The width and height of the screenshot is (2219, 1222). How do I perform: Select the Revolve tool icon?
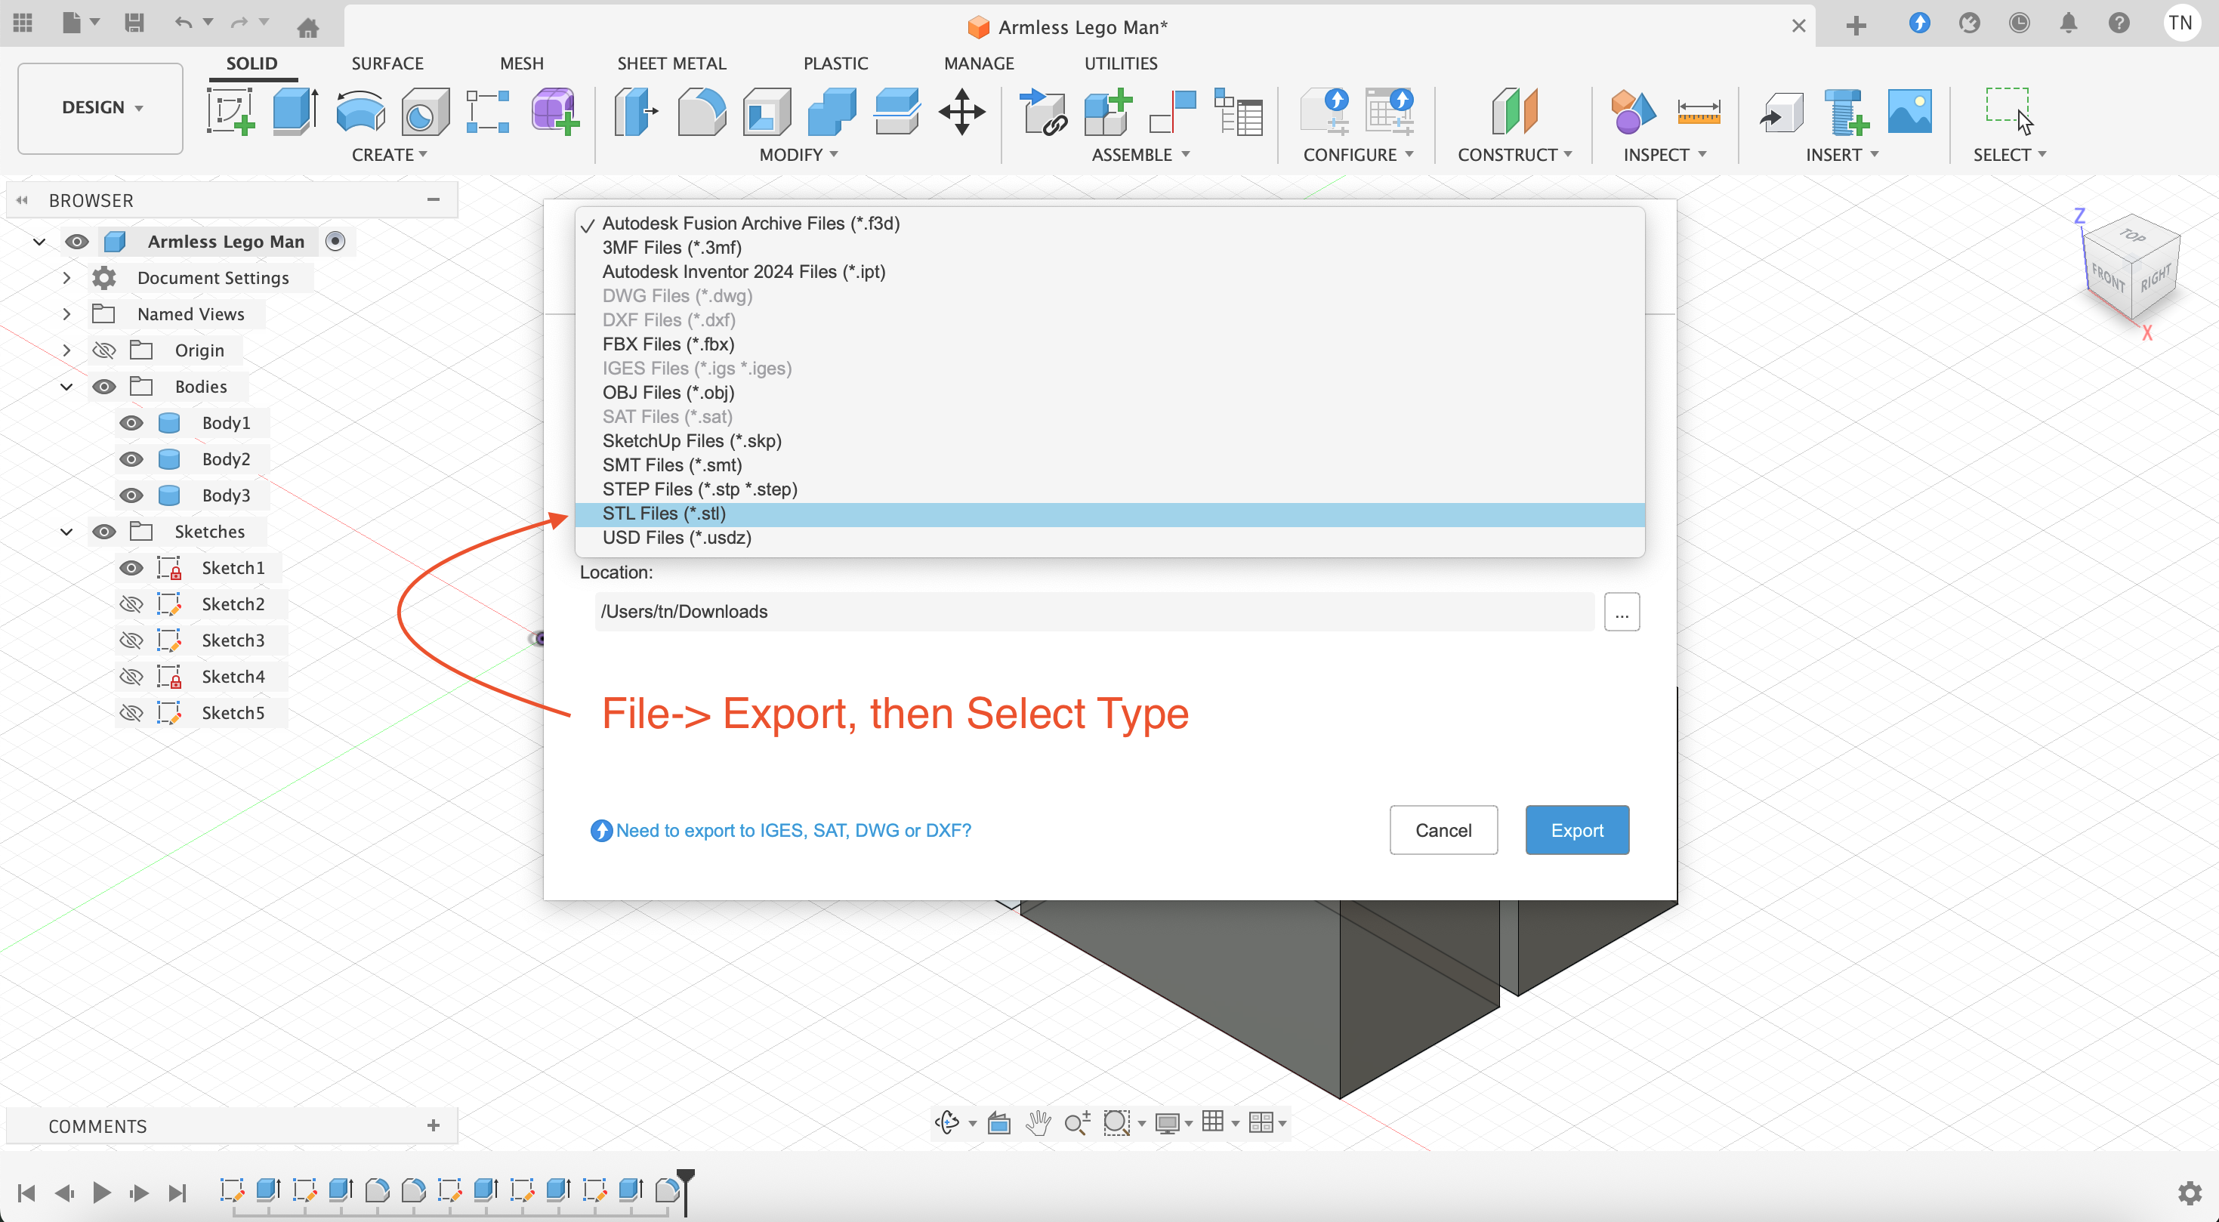(x=360, y=112)
